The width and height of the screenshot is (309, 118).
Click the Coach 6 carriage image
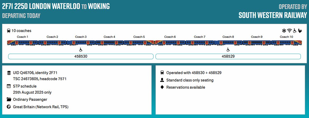tap(170, 43)
